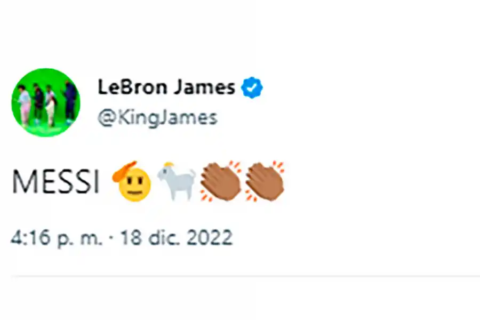Click the dot separator between time and date
Viewport: 480px width, 320px height.
pos(111,237)
